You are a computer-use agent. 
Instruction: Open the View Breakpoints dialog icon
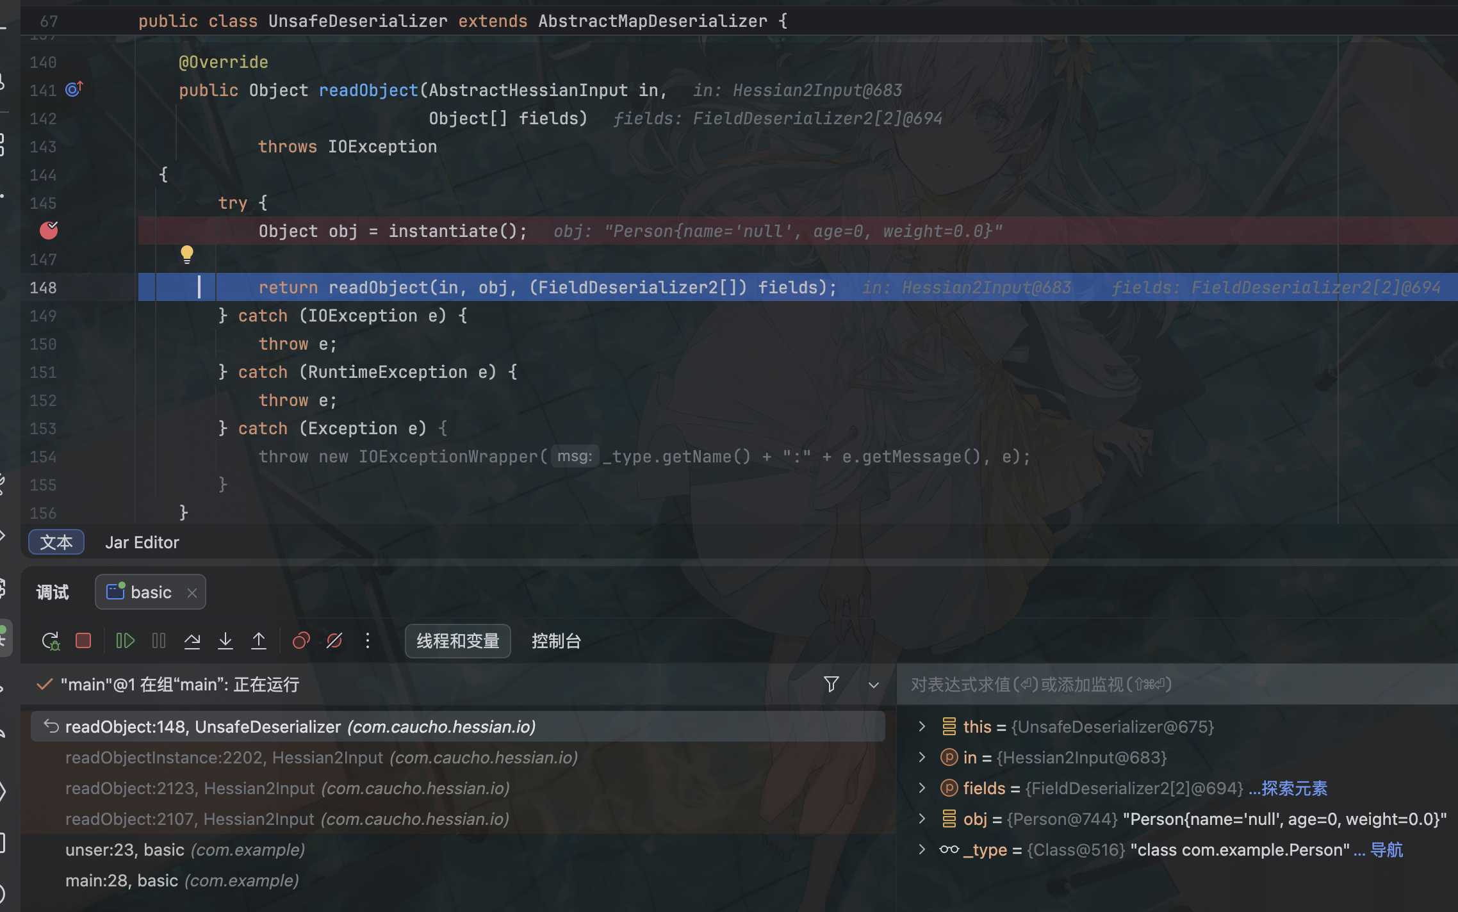(x=301, y=641)
